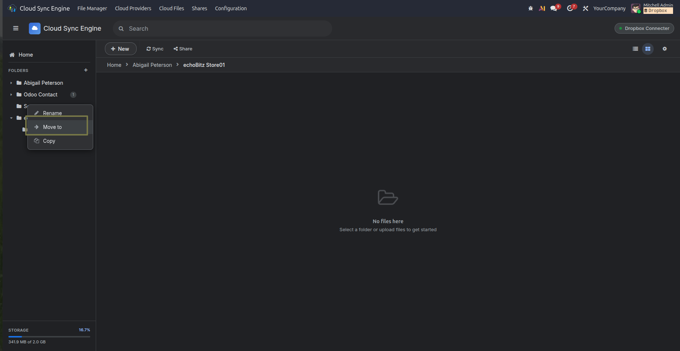The width and height of the screenshot is (680, 351).
Task: Open the YourCompany company switcher
Action: coord(609,8)
